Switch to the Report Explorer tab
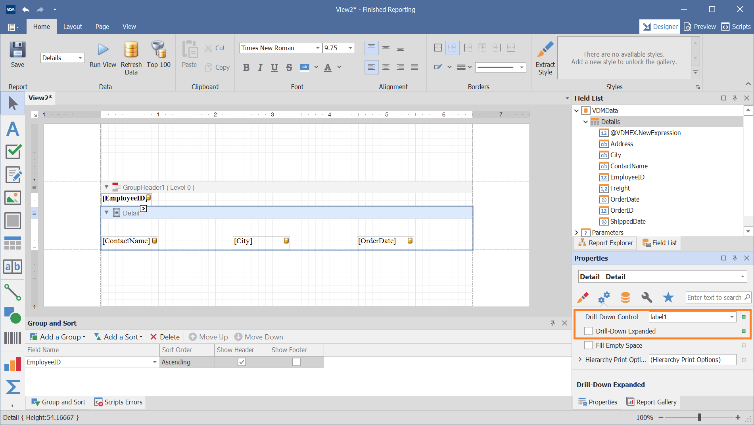 pos(606,243)
